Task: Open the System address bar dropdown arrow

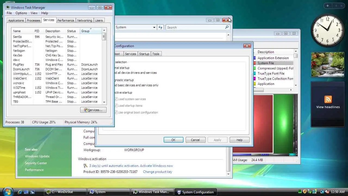Action: (154, 27)
